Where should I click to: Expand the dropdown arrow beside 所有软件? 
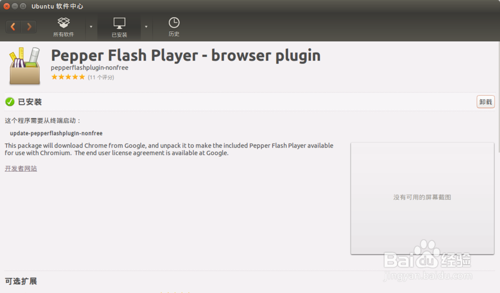point(91,27)
